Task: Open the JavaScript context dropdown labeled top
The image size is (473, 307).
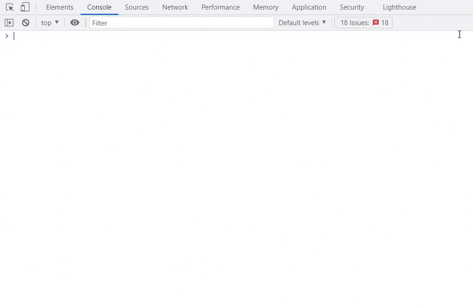Action: pyautogui.click(x=49, y=22)
